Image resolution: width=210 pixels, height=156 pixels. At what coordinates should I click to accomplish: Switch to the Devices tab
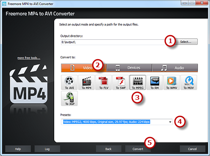[129, 68]
